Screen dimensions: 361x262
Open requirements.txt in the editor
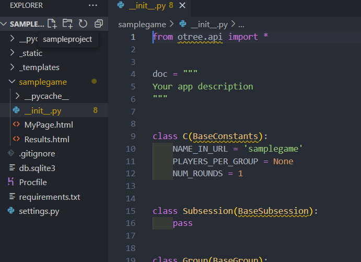tap(49, 197)
